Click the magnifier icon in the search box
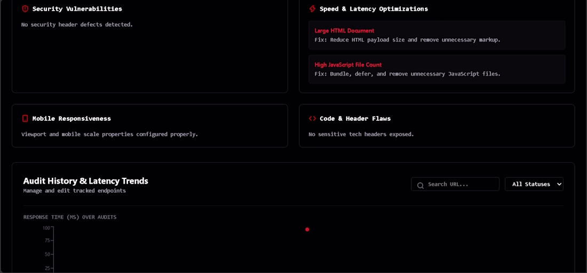This screenshot has height=273, width=587. tap(421, 185)
